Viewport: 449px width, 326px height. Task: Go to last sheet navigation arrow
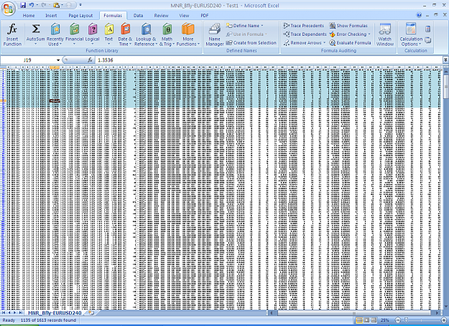[21, 313]
